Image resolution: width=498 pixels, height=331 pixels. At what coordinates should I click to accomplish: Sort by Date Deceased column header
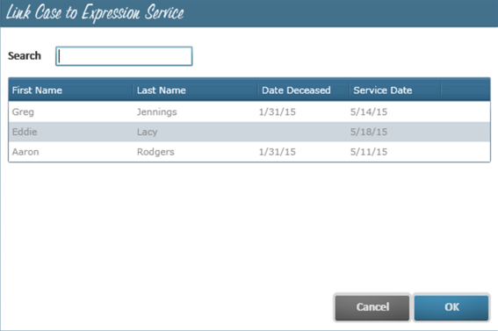304,90
